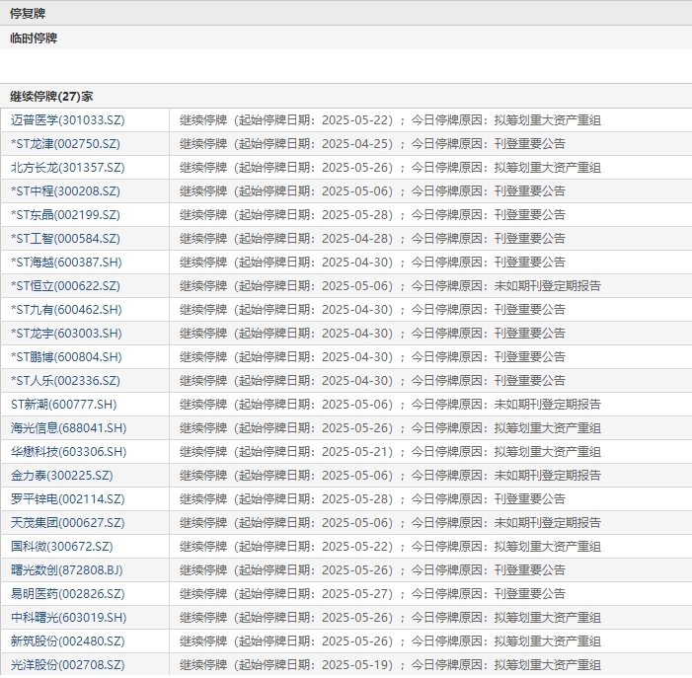Select the suspension details for *ST恒立

tap(390, 286)
